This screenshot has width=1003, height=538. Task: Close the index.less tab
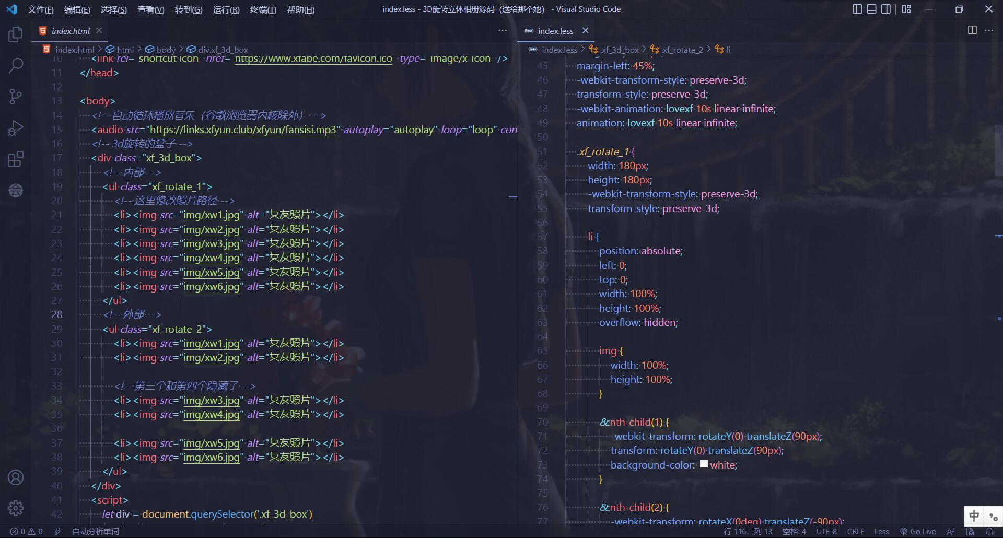tap(585, 31)
